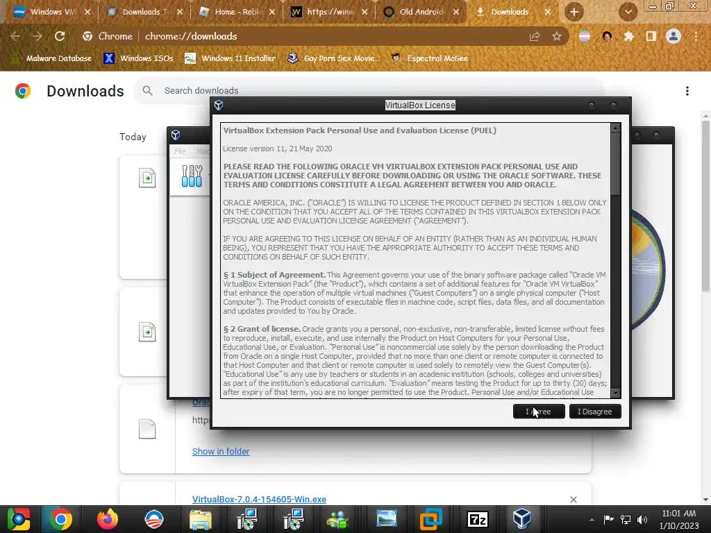The width and height of the screenshot is (711, 533).
Task: Click the Start button on taskbar
Action: (x=18, y=519)
